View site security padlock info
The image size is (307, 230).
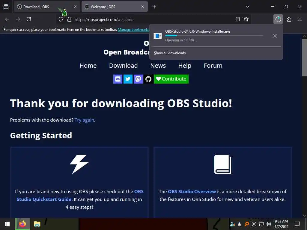point(69,19)
